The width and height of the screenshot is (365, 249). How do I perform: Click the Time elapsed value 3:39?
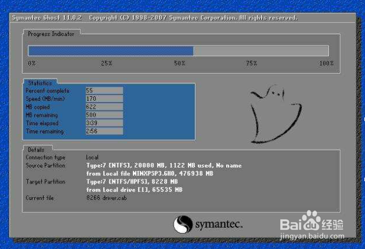tap(104, 123)
